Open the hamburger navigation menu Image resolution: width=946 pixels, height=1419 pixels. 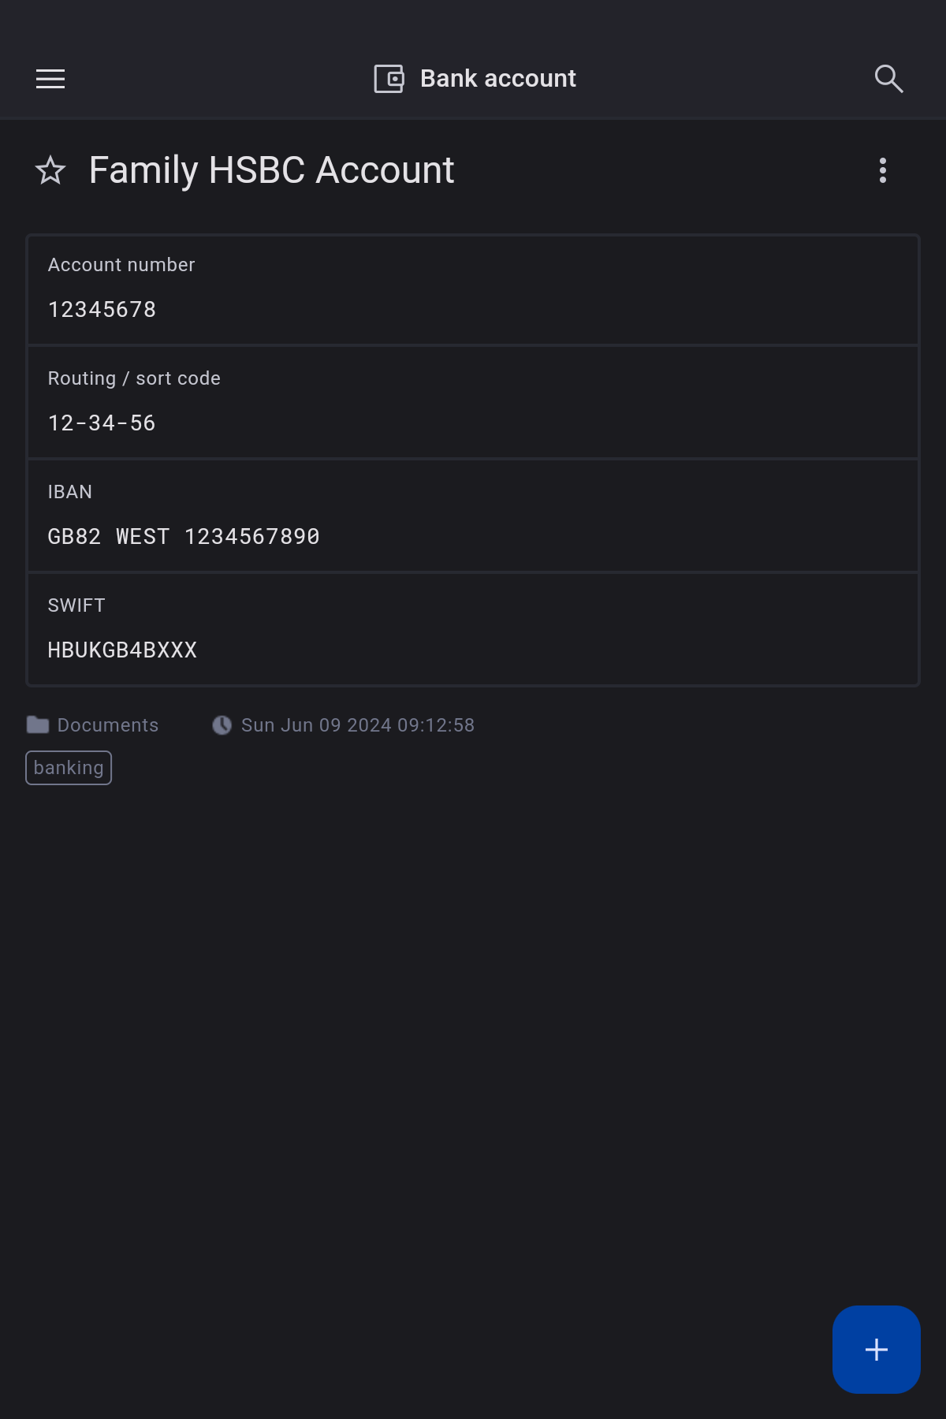tap(50, 79)
